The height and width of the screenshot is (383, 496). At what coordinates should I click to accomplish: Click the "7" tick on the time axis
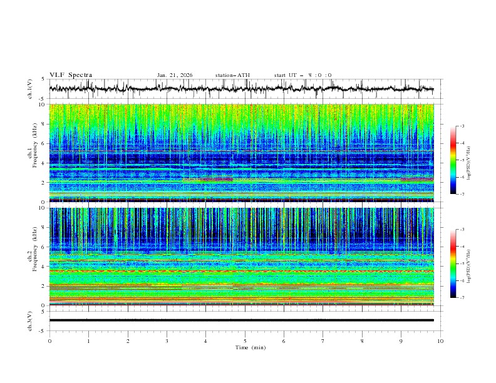(323, 341)
